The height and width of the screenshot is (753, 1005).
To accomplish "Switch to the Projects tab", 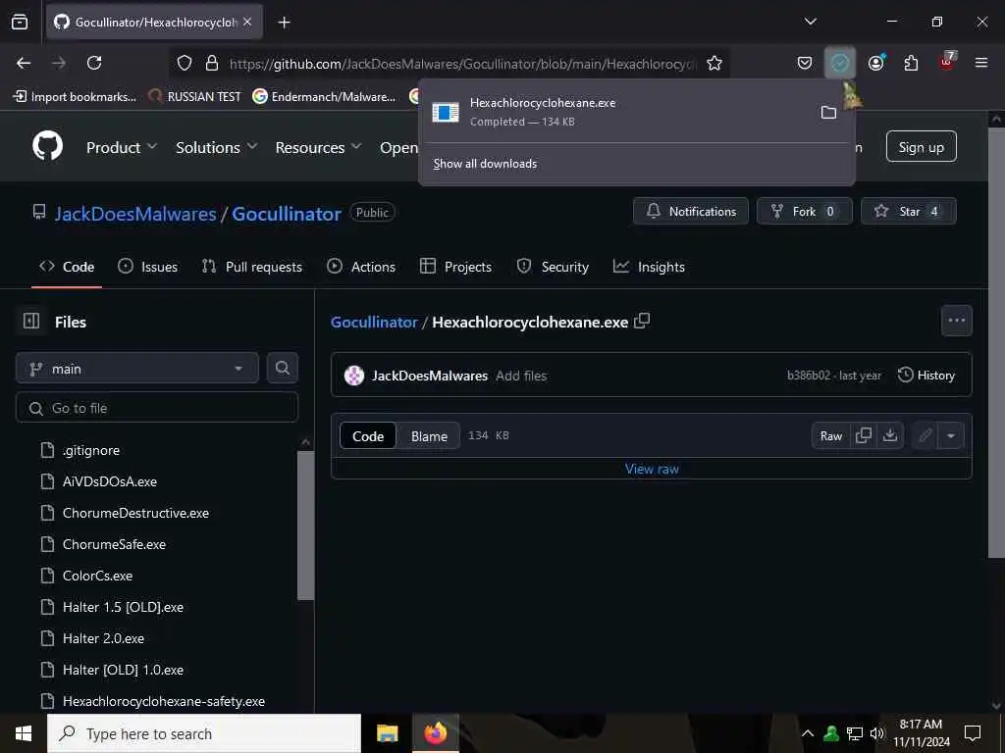I will (455, 267).
